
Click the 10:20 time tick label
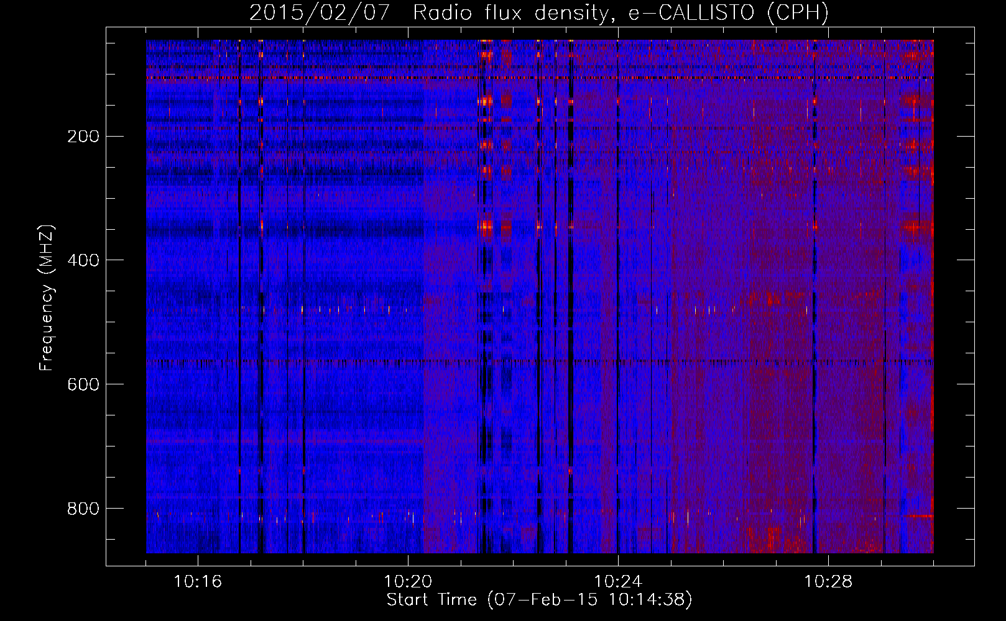tap(408, 582)
